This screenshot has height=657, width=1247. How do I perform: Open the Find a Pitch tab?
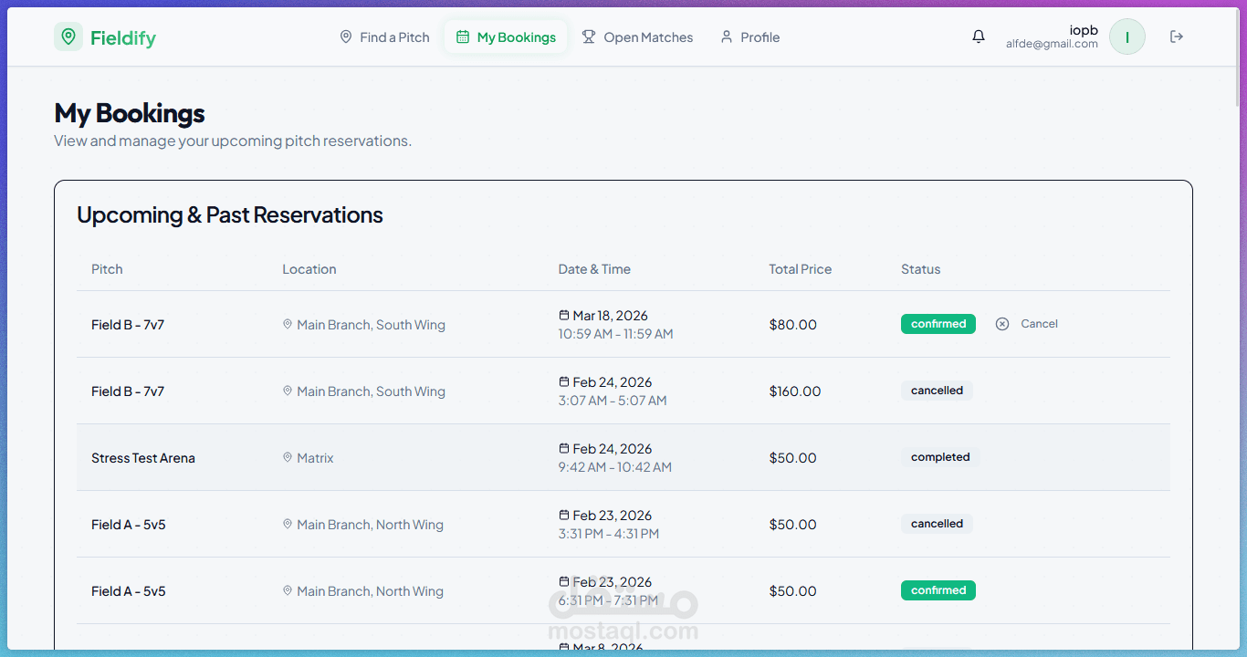[x=384, y=37]
